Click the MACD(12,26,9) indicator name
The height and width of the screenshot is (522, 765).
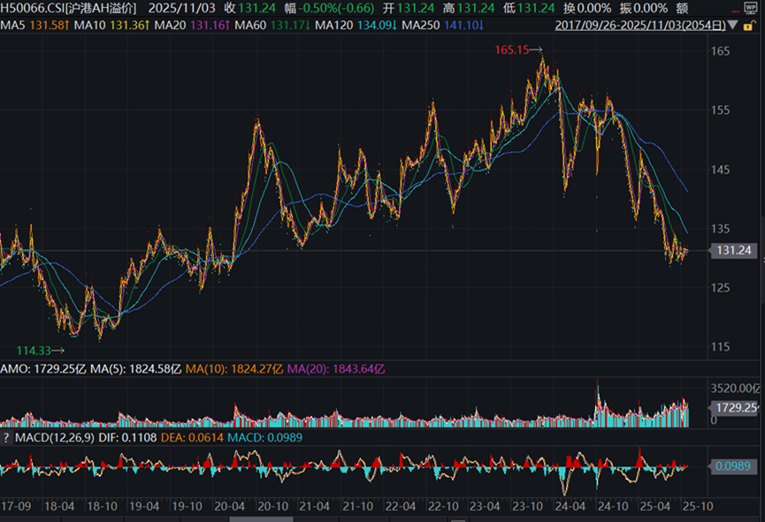55,438
